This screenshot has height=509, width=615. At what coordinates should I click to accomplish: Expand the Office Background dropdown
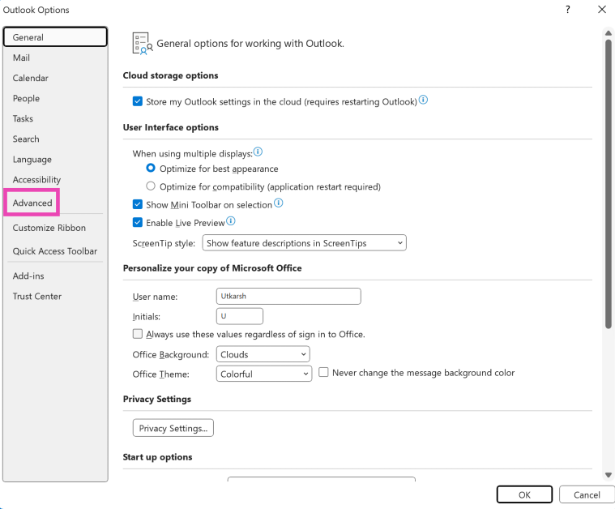click(263, 354)
